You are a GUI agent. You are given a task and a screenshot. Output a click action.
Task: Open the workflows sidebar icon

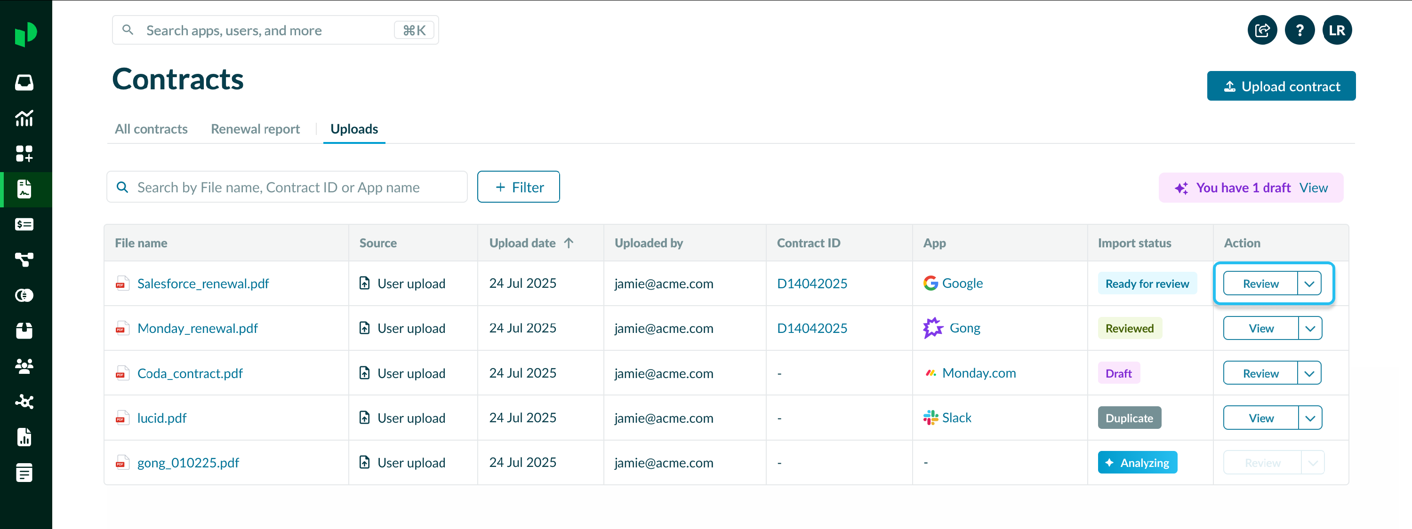(x=24, y=260)
